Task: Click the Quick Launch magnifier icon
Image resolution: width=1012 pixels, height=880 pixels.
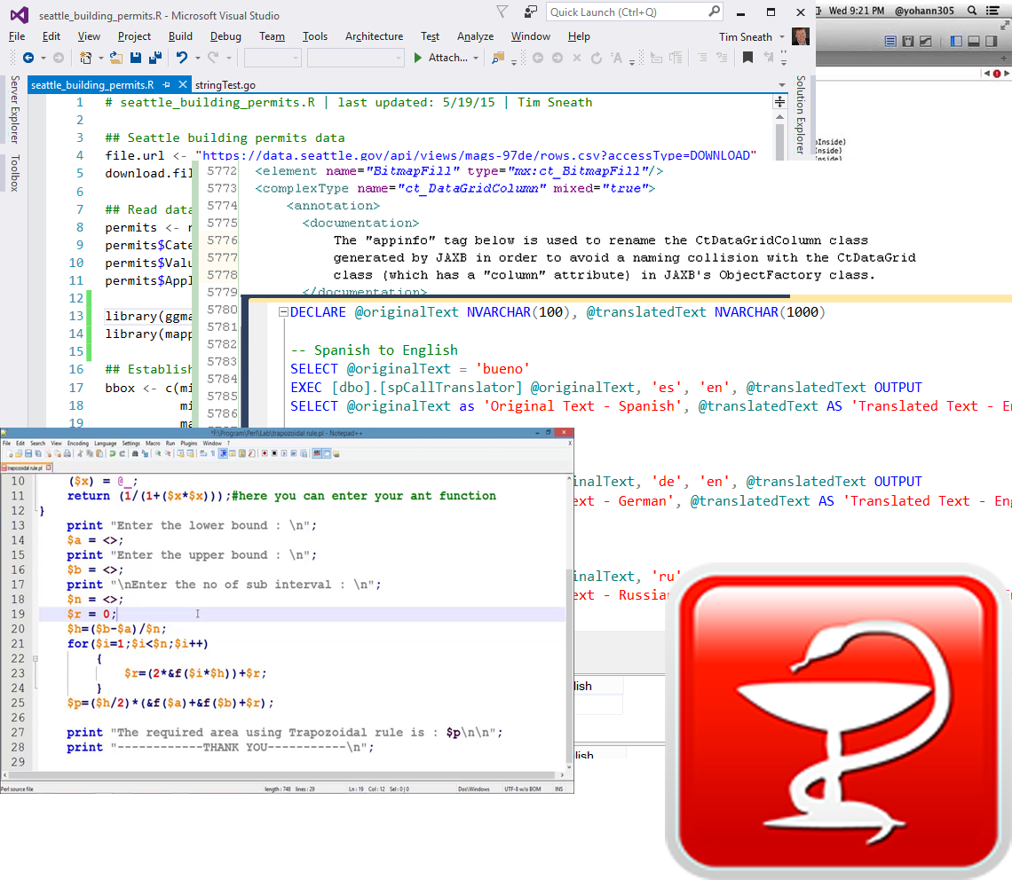Action: (x=714, y=12)
